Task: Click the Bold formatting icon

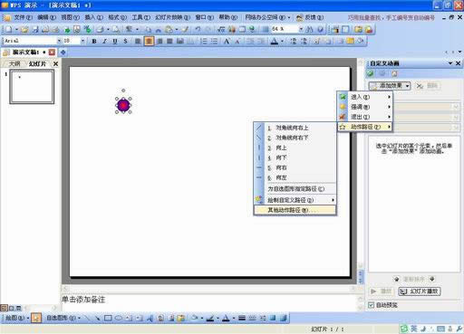Action: tap(94, 41)
